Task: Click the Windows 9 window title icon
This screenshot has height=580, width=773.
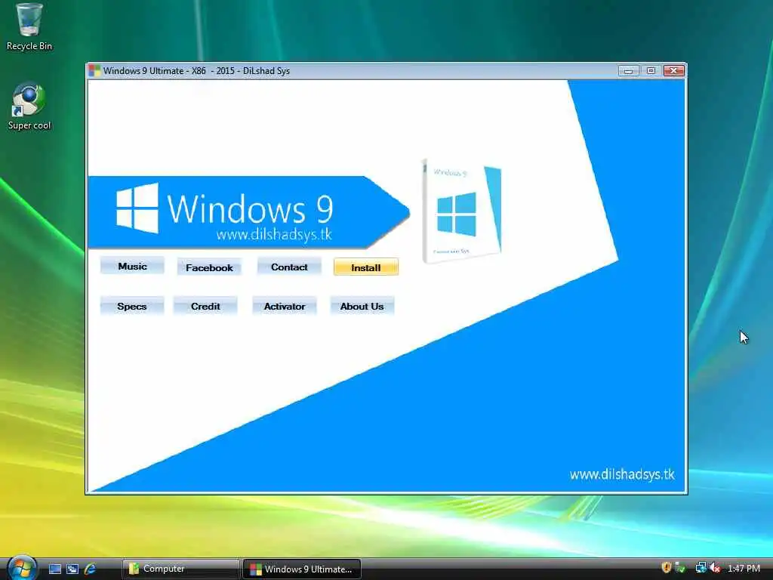Action: coord(94,70)
